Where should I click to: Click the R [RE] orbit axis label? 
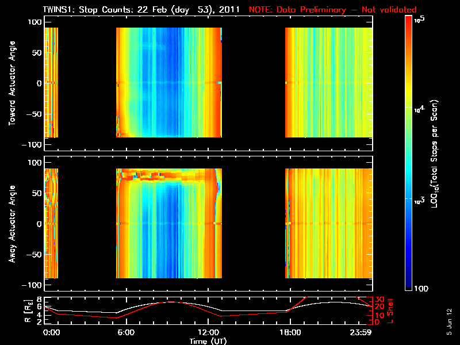[28, 311]
